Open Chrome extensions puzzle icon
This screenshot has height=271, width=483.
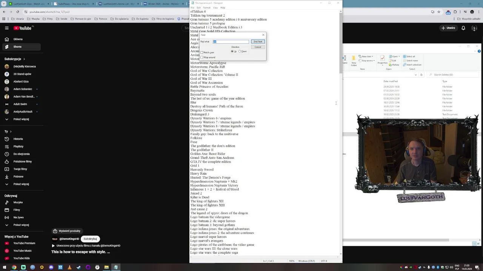[x=455, y=12]
